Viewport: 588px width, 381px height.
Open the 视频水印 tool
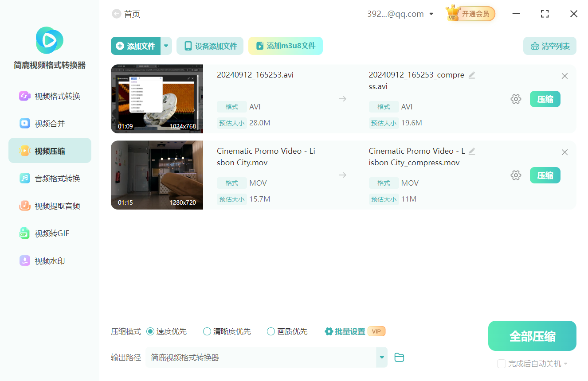coord(50,260)
